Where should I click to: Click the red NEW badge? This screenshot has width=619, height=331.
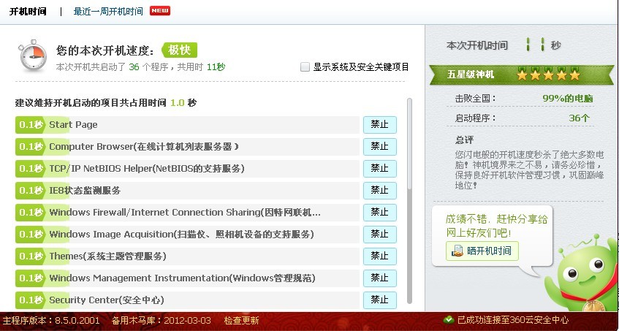click(160, 11)
